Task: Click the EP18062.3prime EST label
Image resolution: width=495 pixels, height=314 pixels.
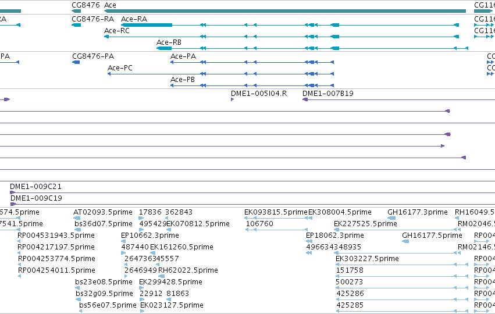Action: pyautogui.click(x=335, y=235)
